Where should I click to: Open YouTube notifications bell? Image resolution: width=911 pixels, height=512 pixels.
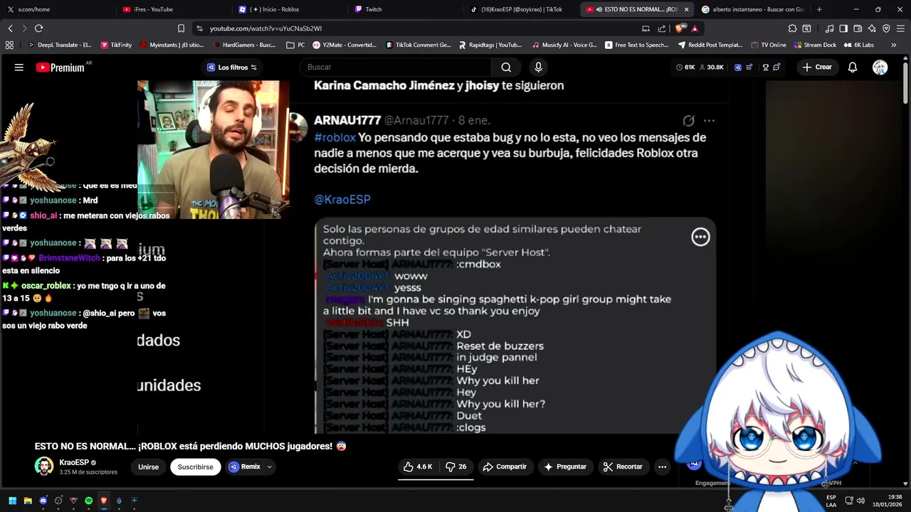[853, 67]
